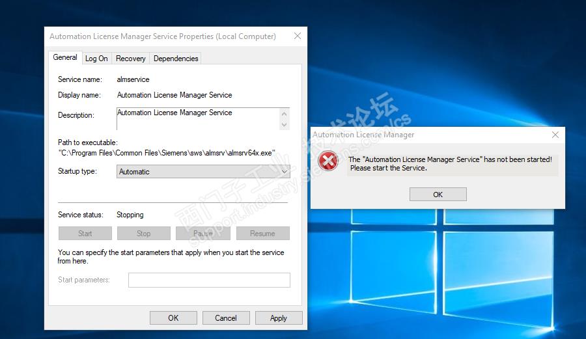Click the Pause service button
Image resolution: width=586 pixels, height=339 pixels.
click(x=203, y=234)
